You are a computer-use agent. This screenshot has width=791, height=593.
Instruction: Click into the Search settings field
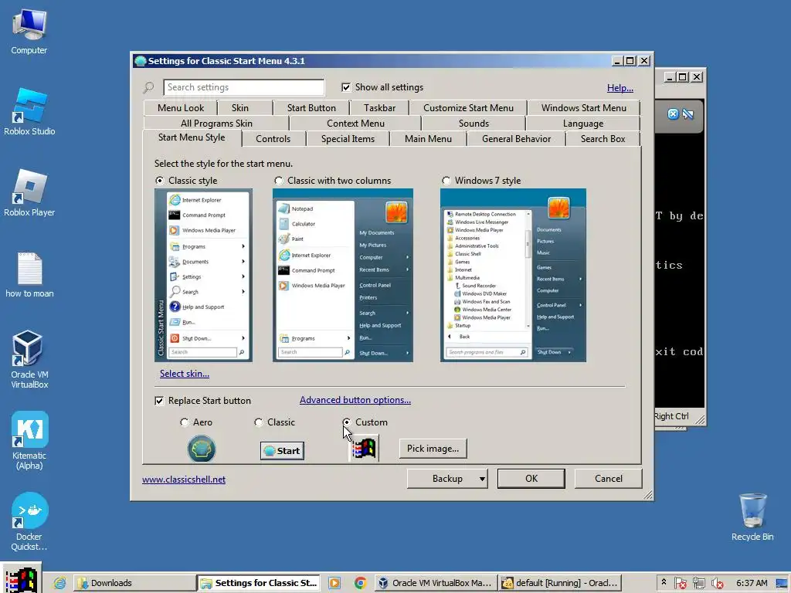point(243,87)
